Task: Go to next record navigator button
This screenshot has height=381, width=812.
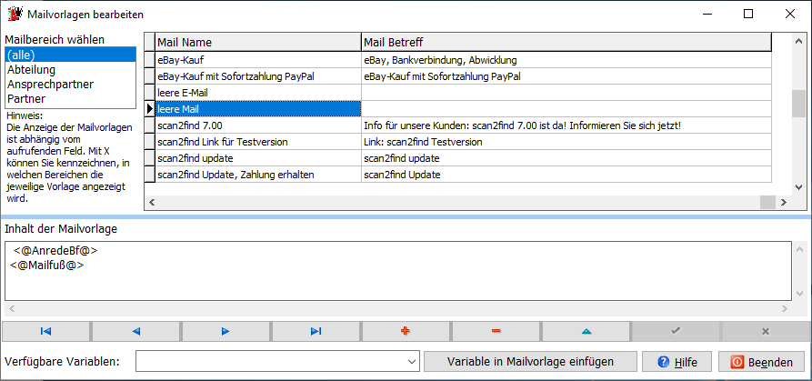Action: (226, 331)
